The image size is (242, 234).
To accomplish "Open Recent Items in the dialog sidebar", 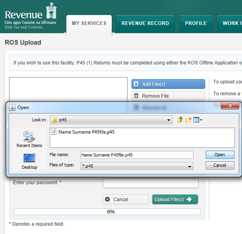I will click(x=29, y=139).
